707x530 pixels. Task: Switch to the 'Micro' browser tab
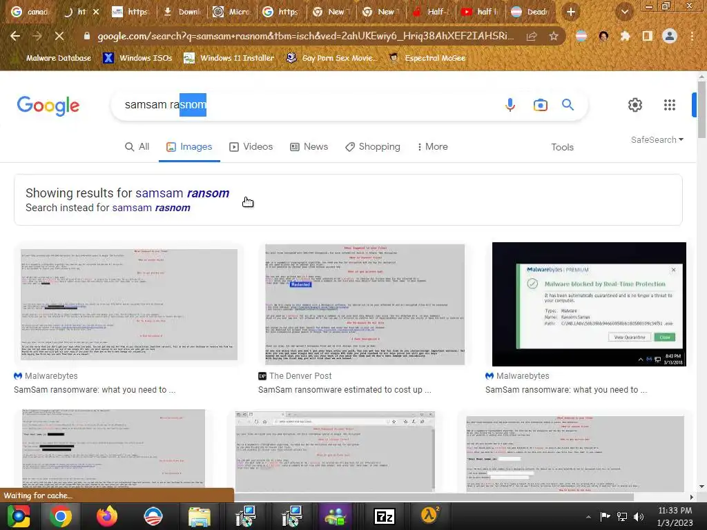tap(232, 12)
